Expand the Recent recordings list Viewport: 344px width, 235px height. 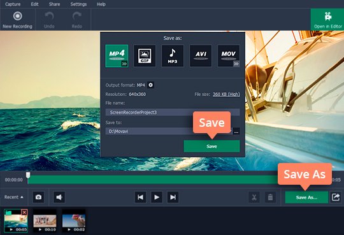[13, 197]
